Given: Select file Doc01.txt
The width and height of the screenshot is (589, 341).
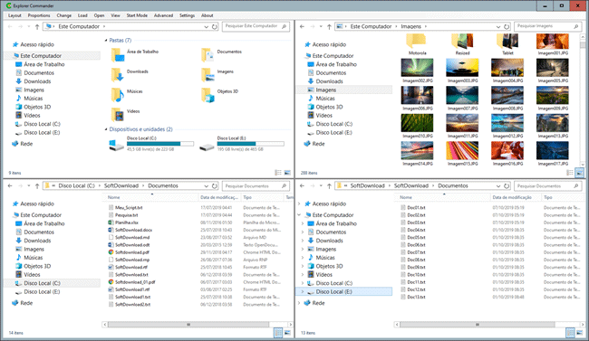Looking at the screenshot, I should [416, 207].
